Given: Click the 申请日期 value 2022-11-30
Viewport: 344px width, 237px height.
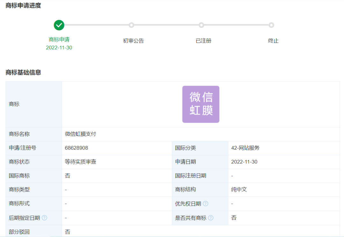Looking at the screenshot, I should (x=245, y=162).
